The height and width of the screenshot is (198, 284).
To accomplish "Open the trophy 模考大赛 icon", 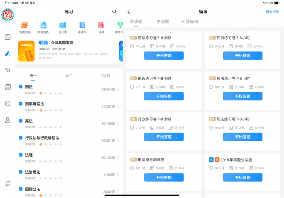I will tap(120, 25).
